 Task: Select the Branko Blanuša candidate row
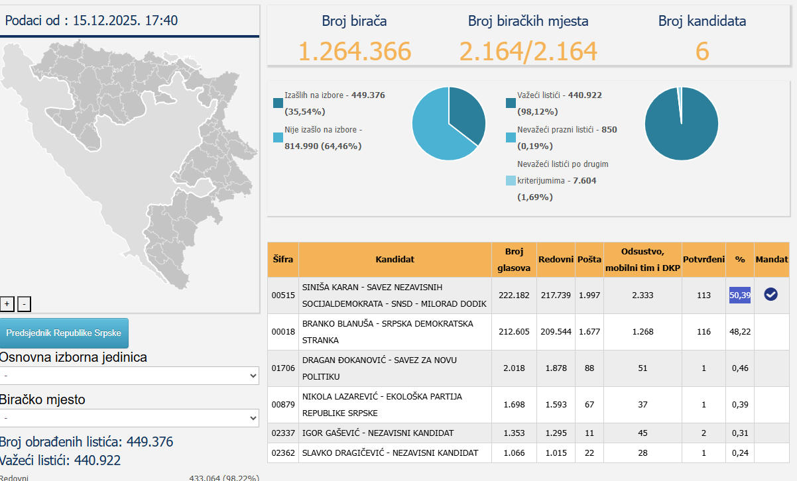click(395, 332)
